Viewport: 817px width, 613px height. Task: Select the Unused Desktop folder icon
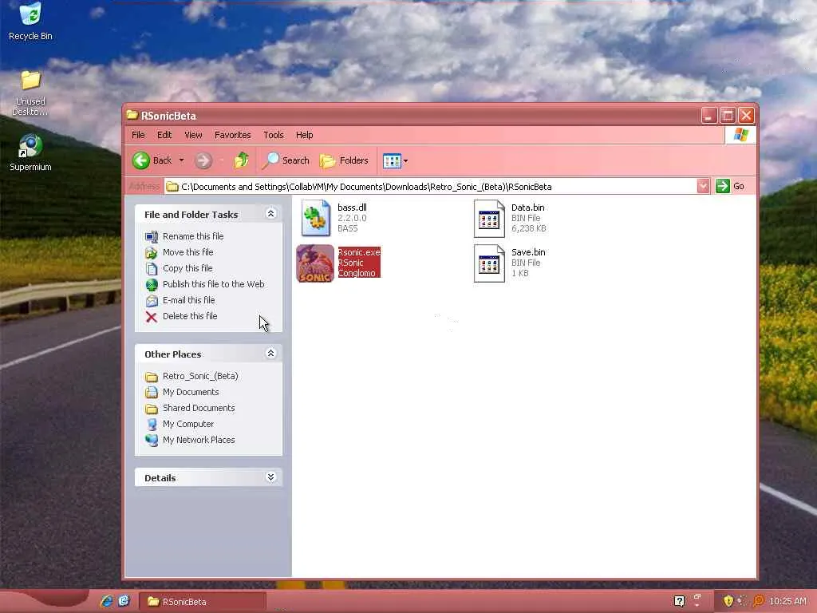[x=30, y=80]
